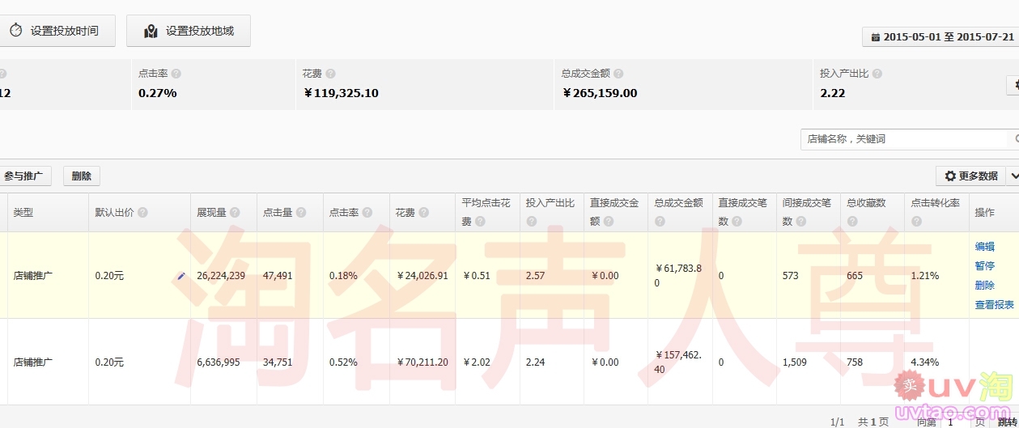The height and width of the screenshot is (428, 1019).
Task: Click the calendar icon beside the date range
Action: 875,37
